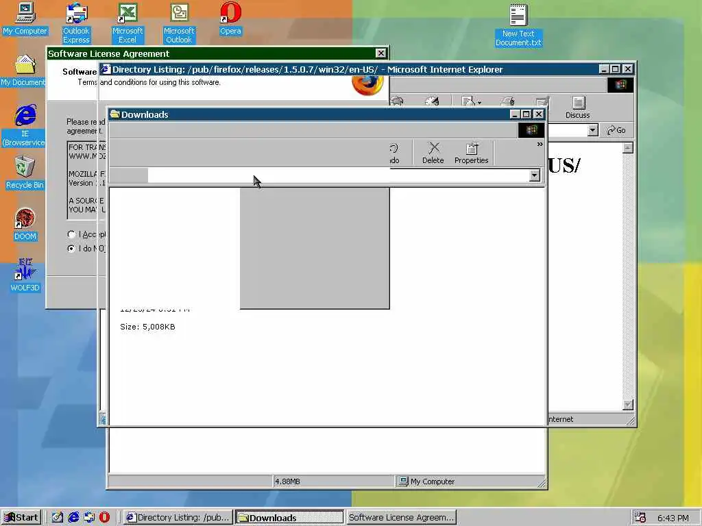Viewport: 702px width, 526px height.
Task: Launch Internet Explorer from quick launch
Action: click(73, 518)
